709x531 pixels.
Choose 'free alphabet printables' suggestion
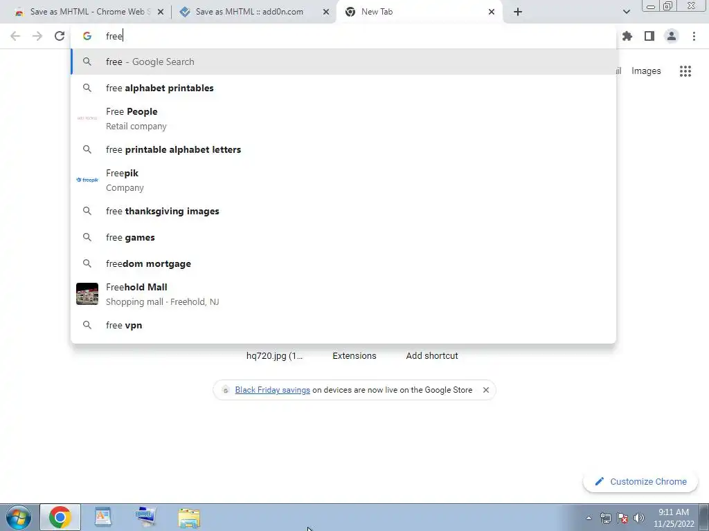tap(343, 88)
